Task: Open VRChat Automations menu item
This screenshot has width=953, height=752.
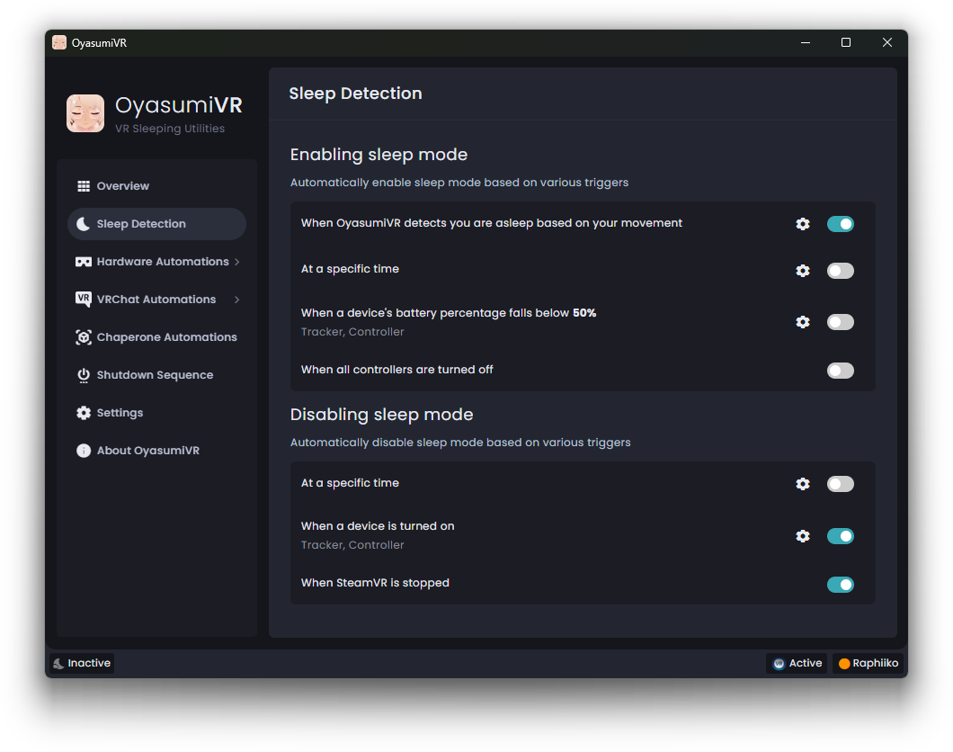Action: (156, 300)
